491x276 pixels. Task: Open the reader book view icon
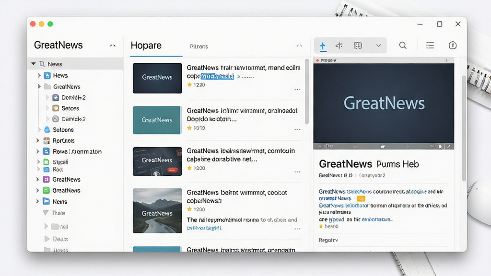point(358,46)
